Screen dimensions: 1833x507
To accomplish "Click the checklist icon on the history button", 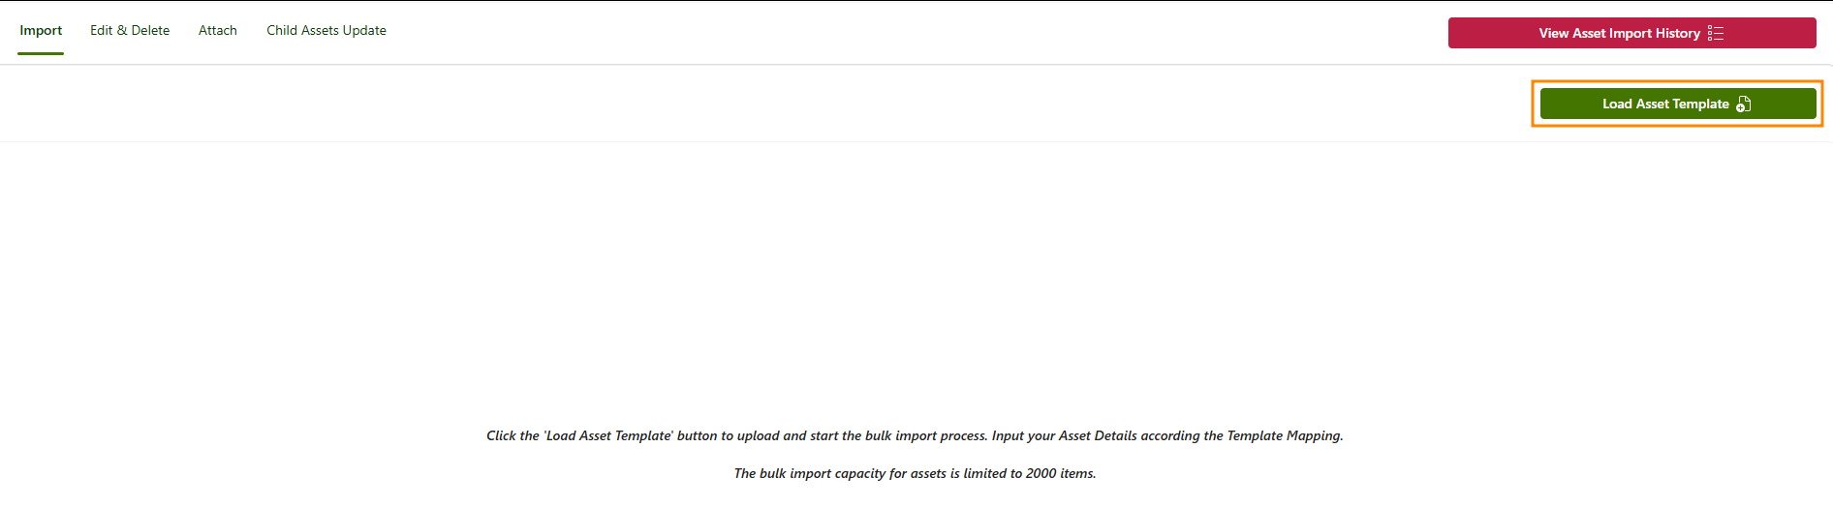I will coord(1716,33).
